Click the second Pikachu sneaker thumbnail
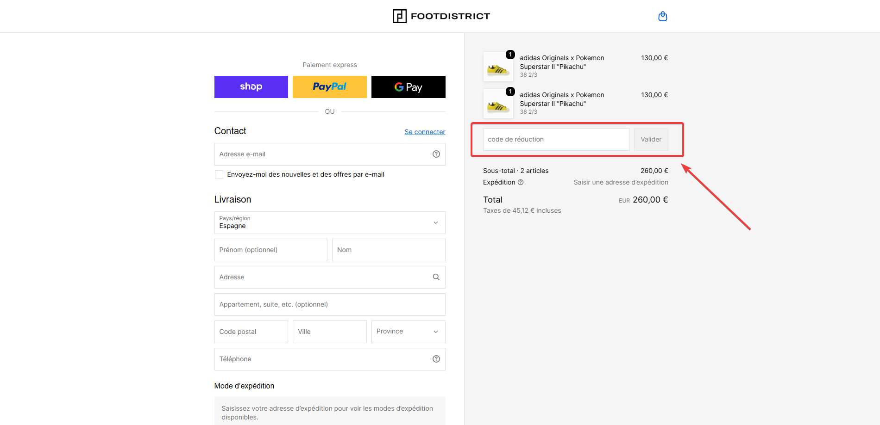The image size is (880, 425). tap(498, 104)
